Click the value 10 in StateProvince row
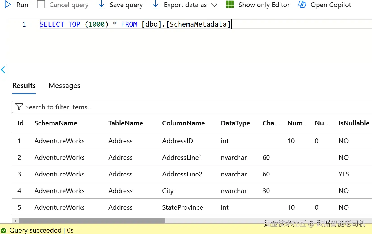This screenshot has width=372, height=234. coord(291,207)
